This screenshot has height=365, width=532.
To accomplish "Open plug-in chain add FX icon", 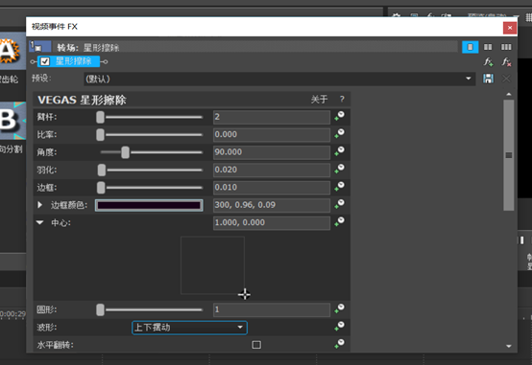I will 488,62.
